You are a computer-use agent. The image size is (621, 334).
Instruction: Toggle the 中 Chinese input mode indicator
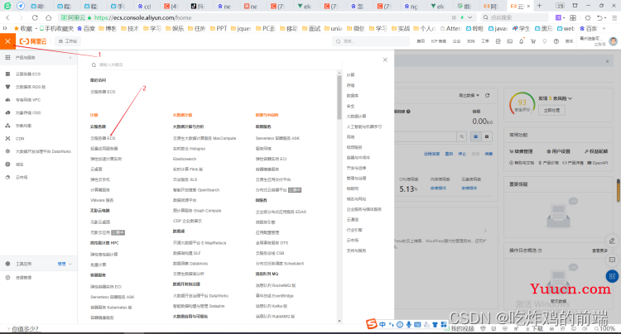click(x=383, y=325)
